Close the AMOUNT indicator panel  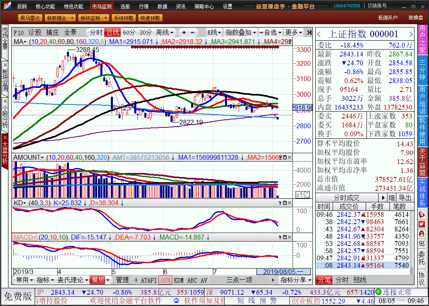coord(289,158)
